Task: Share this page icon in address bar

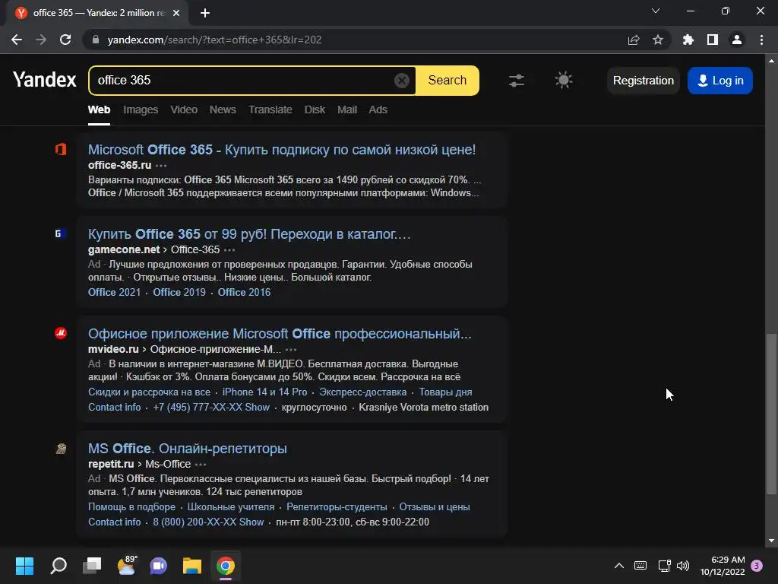Action: [x=634, y=40]
